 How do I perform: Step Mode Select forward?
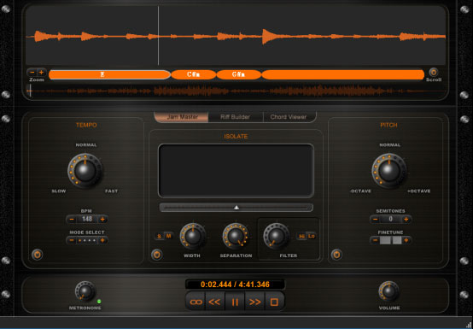coord(102,240)
